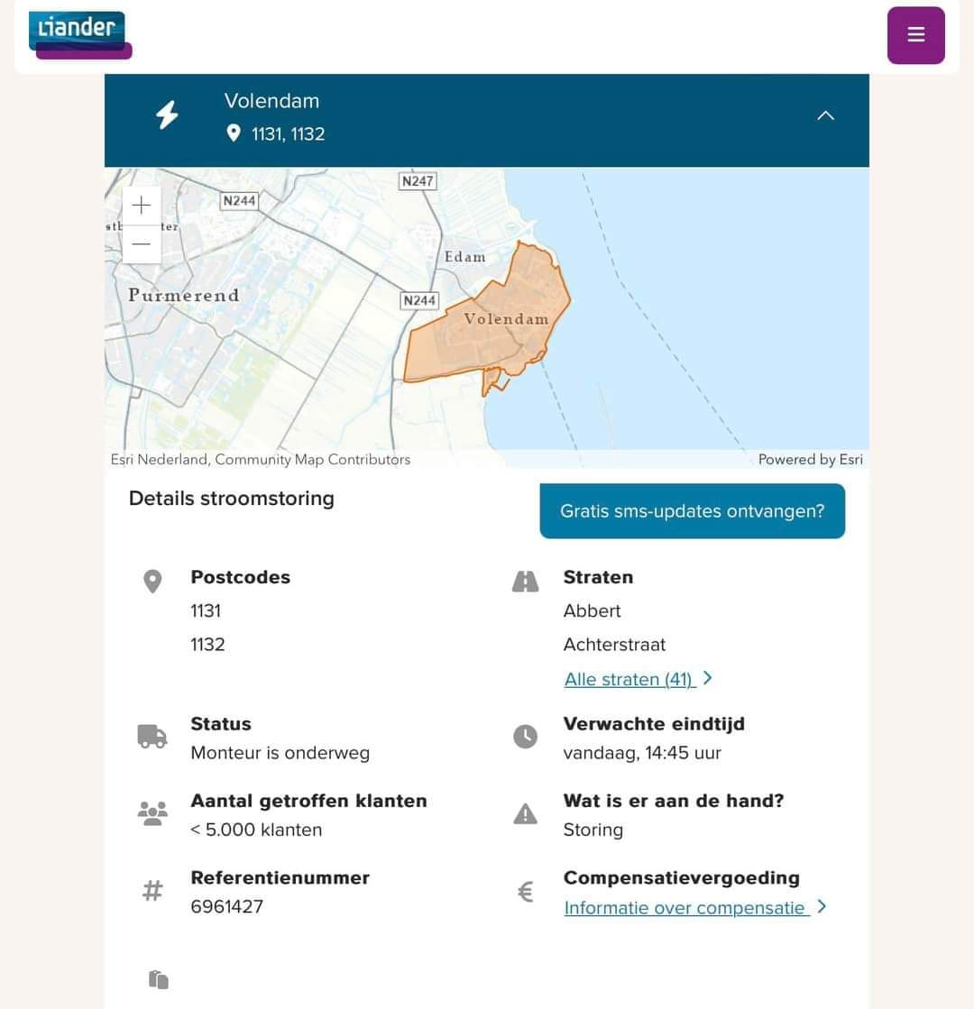Click the Powered by Esri attribution
Image resolution: width=974 pixels, height=1009 pixels.
(x=810, y=459)
